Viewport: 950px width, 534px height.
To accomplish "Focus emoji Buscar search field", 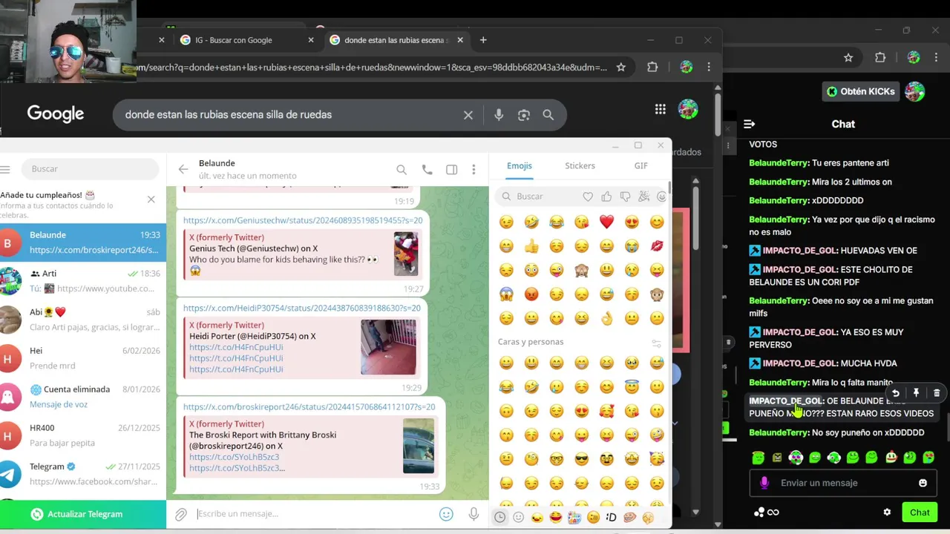I will (x=541, y=197).
